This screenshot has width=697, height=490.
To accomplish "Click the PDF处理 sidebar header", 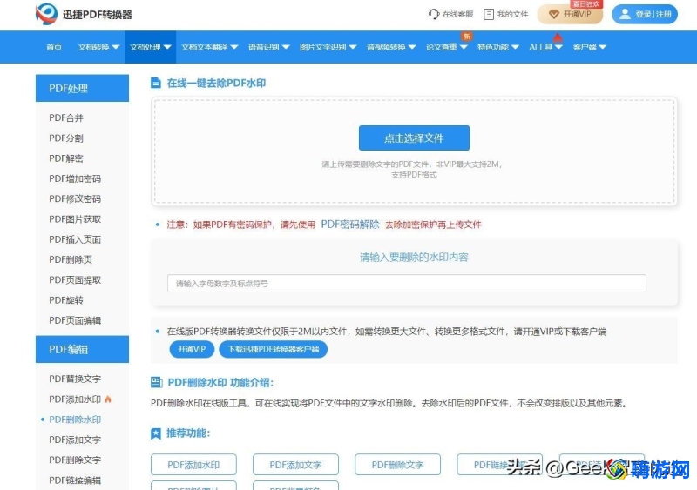I will (82, 89).
